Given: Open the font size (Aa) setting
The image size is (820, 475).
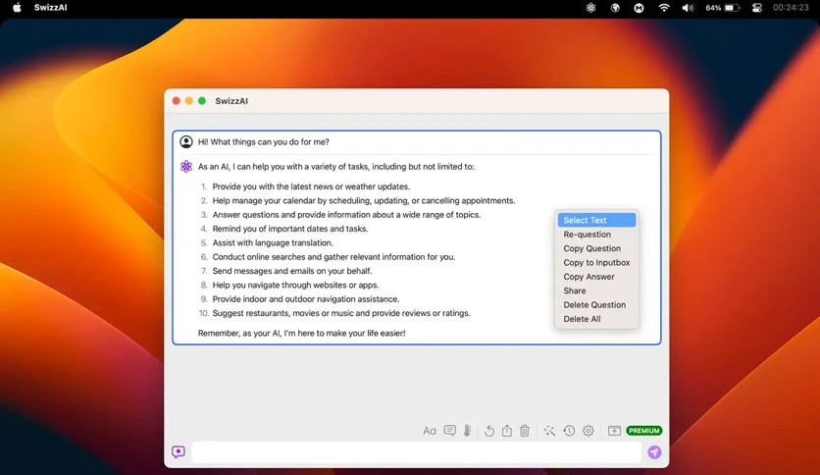Looking at the screenshot, I should click(x=430, y=431).
